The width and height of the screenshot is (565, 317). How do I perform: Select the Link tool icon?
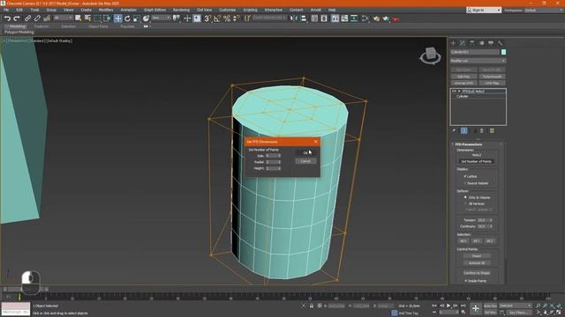coord(27,18)
